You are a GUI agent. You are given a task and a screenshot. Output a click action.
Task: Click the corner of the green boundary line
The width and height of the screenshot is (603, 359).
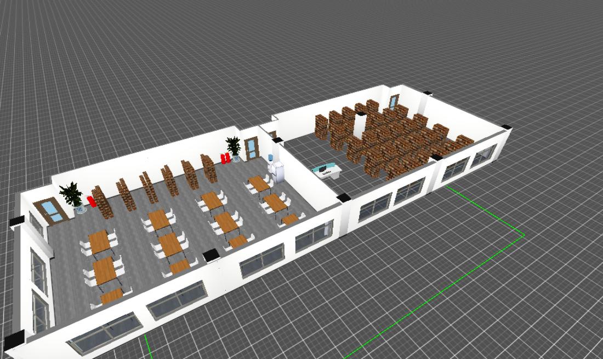coord(524,235)
